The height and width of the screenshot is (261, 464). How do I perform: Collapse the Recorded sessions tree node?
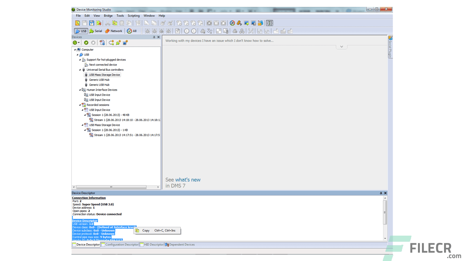tap(79, 105)
